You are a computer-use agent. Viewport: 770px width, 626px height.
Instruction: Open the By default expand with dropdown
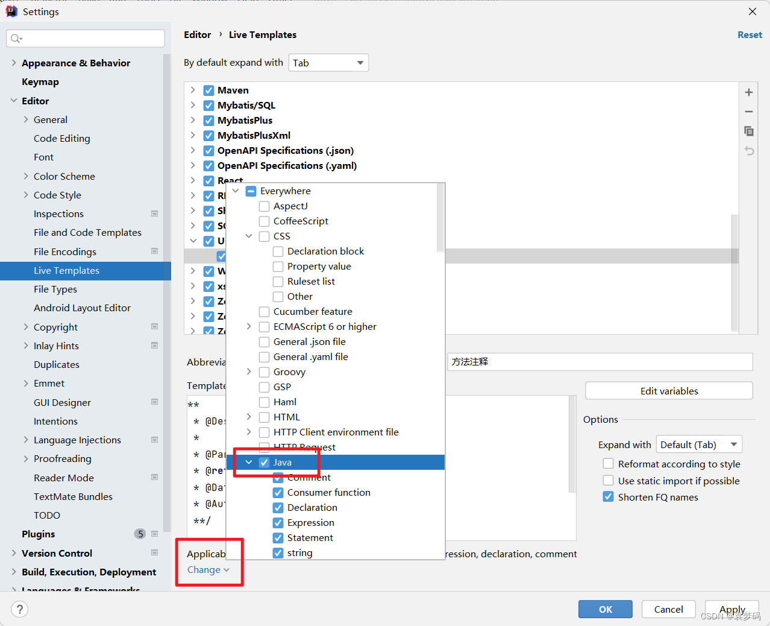pos(329,63)
